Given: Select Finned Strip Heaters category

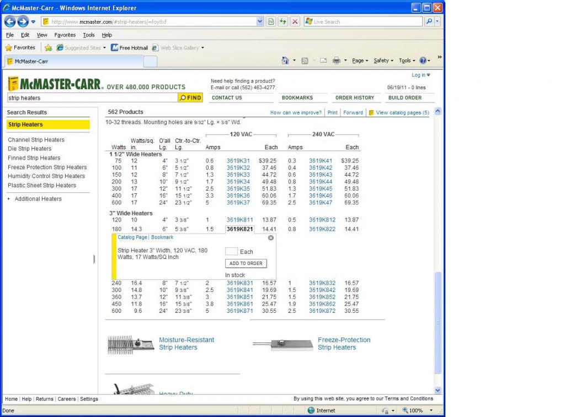Looking at the screenshot, I should click(34, 158).
